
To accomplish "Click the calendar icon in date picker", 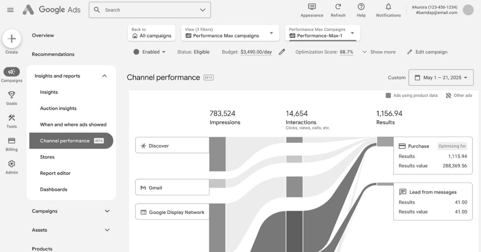I will point(417,78).
